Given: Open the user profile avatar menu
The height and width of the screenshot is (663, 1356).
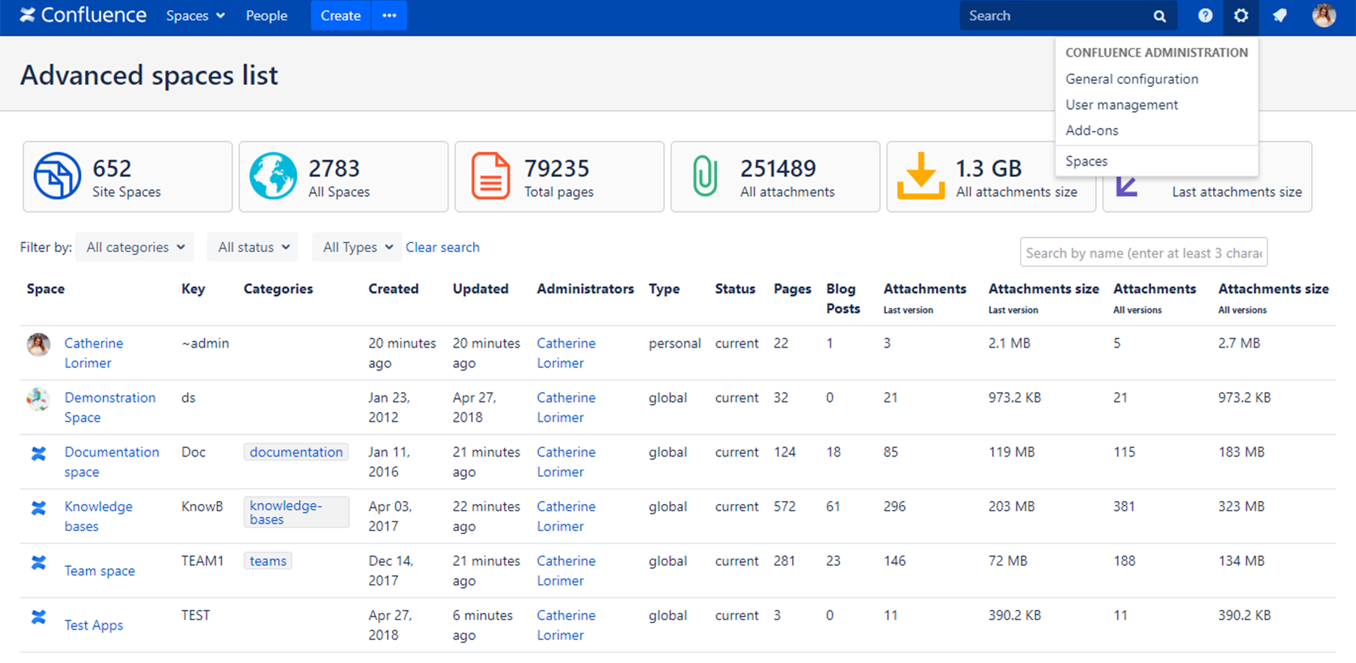Looking at the screenshot, I should pyautogui.click(x=1324, y=15).
